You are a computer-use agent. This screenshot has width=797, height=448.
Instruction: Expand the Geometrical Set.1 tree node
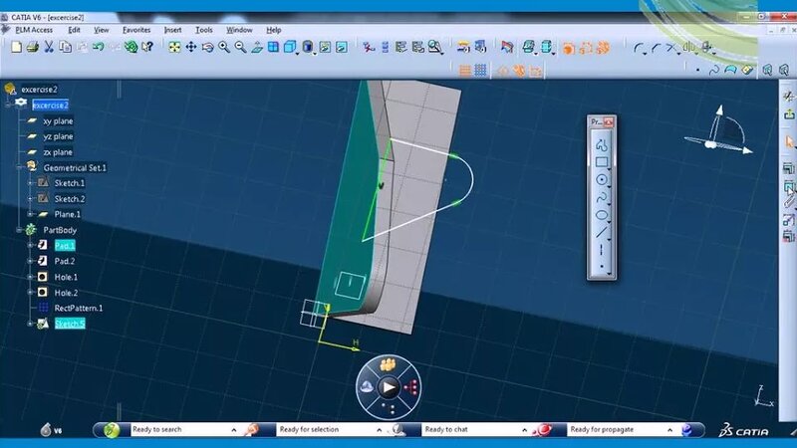tap(19, 167)
